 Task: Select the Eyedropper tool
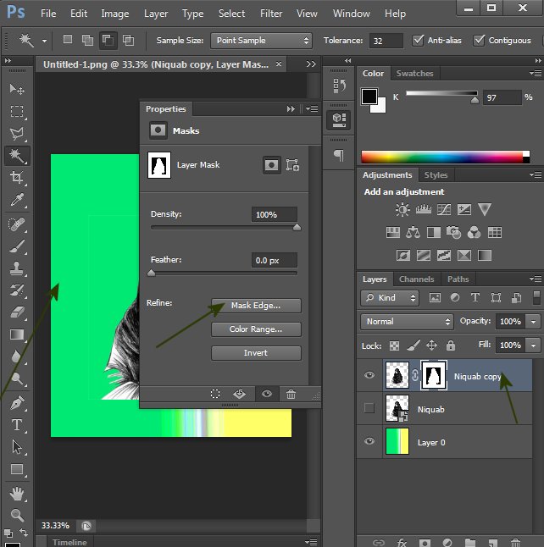click(16, 201)
